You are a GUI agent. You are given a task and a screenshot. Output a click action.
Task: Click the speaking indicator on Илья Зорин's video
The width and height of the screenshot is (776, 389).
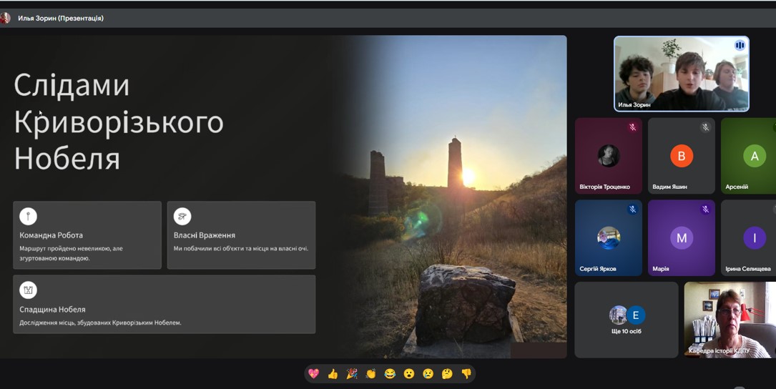point(740,46)
